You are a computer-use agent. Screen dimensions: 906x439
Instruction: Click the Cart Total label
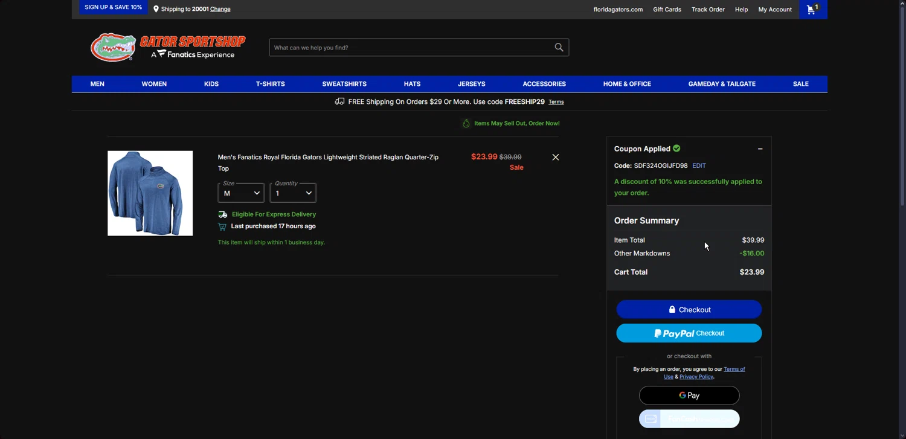coord(631,272)
